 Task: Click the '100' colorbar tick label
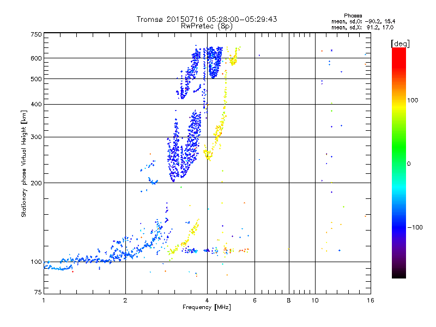point(413,100)
